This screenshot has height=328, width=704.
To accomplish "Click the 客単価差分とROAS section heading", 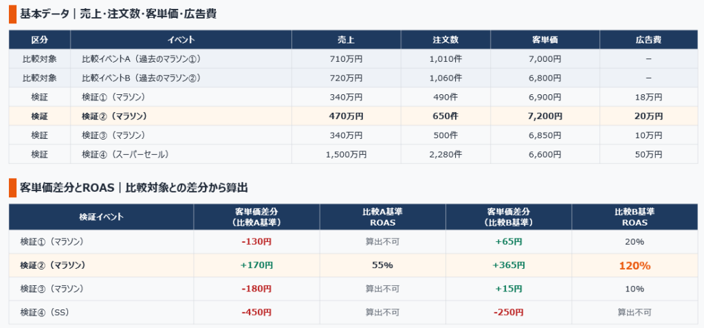I will [x=134, y=187].
